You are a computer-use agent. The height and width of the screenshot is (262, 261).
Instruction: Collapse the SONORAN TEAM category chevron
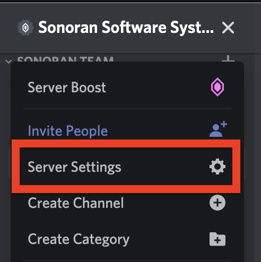coord(8,62)
